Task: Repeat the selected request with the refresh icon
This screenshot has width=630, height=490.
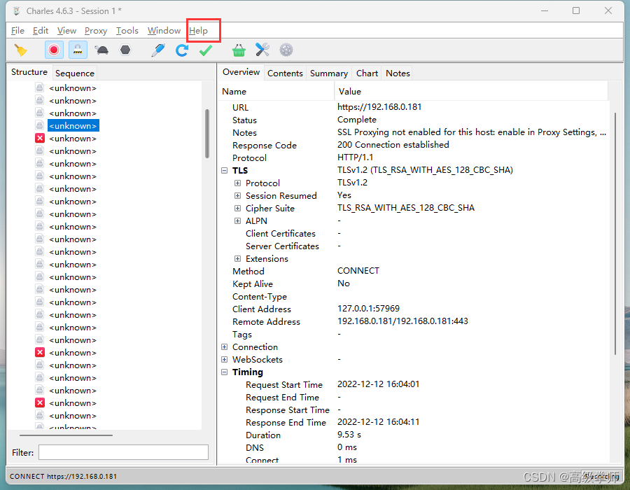Action: [x=182, y=50]
